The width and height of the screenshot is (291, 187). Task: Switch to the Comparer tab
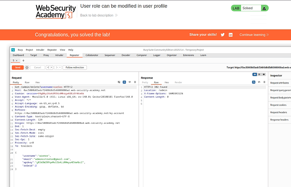tap(142, 55)
